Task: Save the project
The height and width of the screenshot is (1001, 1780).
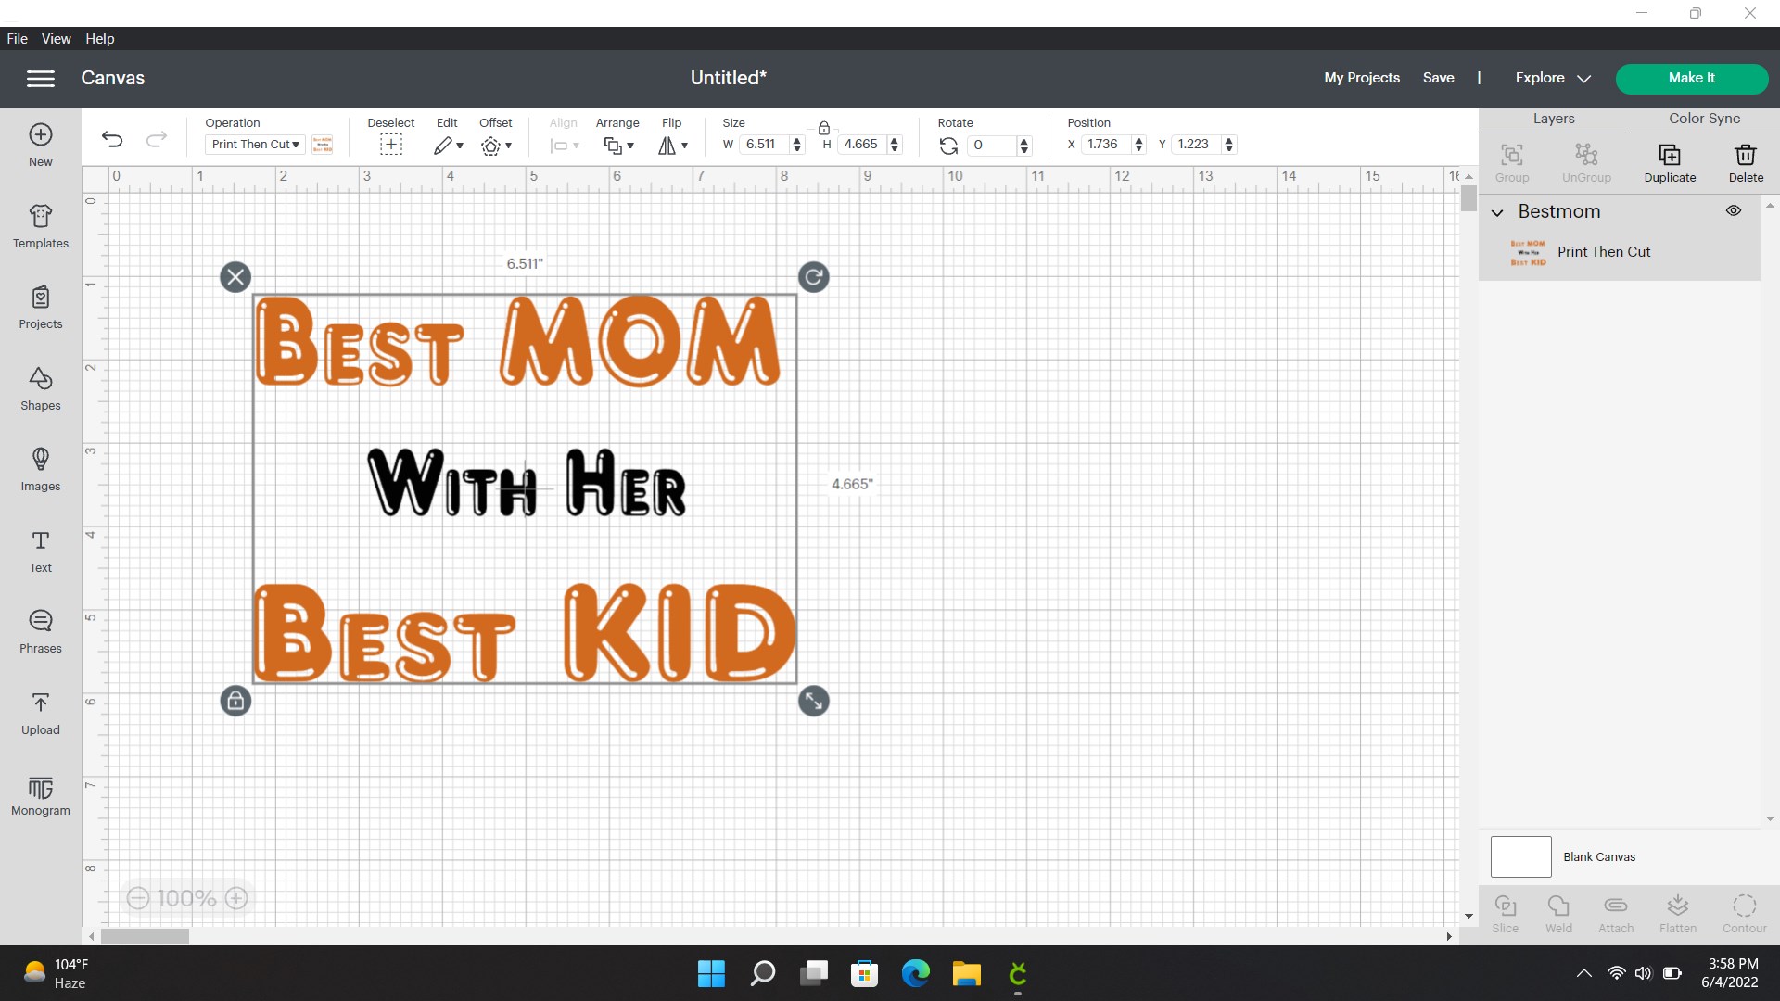Action: [1438, 78]
